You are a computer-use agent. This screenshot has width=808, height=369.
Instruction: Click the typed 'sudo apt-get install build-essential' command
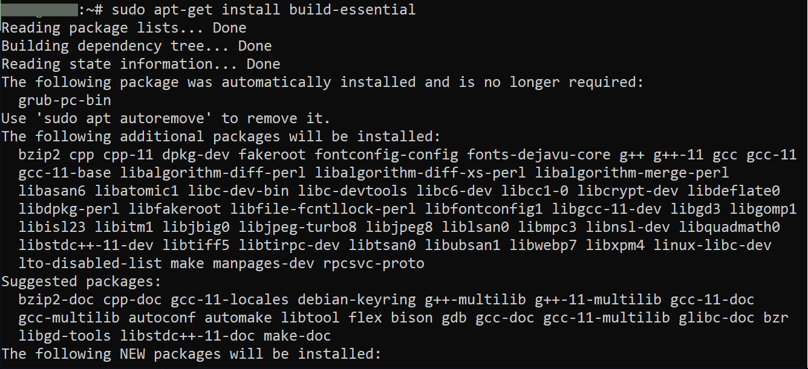pos(263,10)
